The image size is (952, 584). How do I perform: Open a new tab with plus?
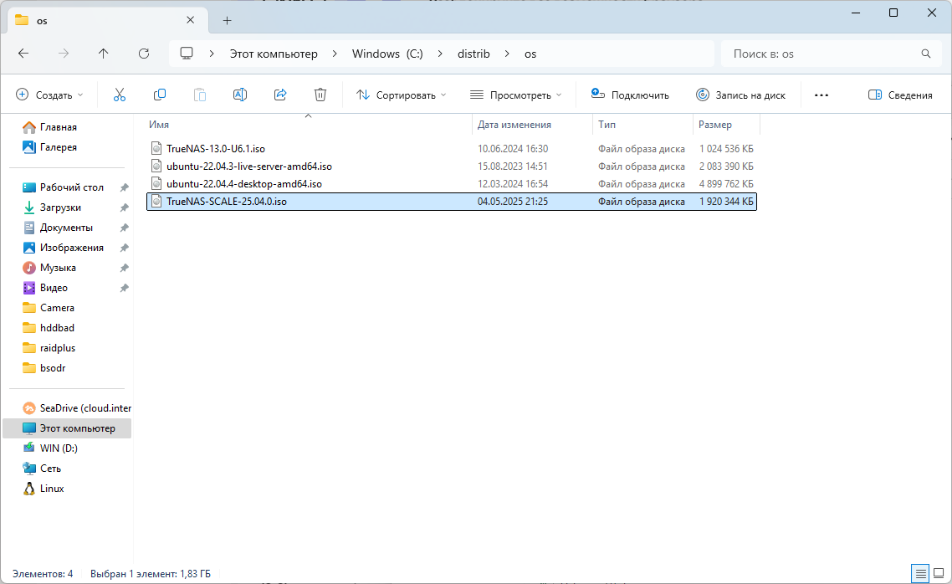pos(227,21)
